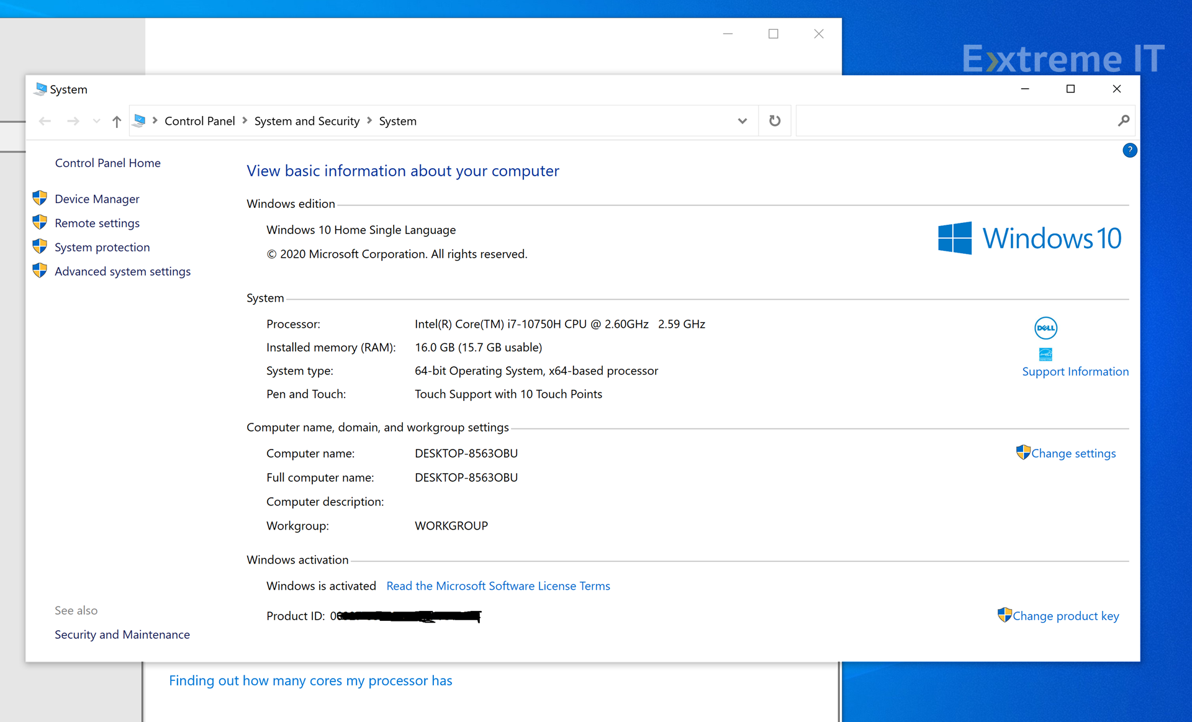Close the background window
Image resolution: width=1192 pixels, height=722 pixels.
[819, 34]
